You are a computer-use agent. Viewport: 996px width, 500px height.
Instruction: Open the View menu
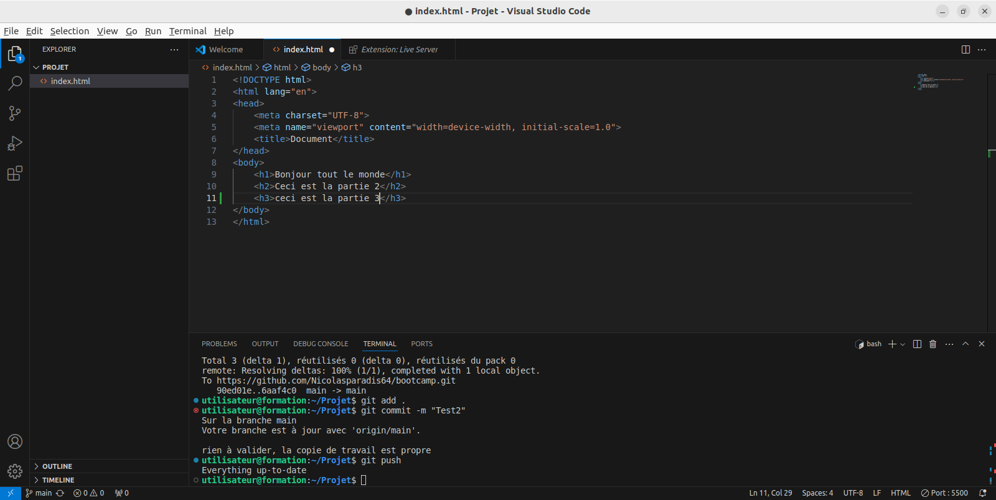(107, 31)
